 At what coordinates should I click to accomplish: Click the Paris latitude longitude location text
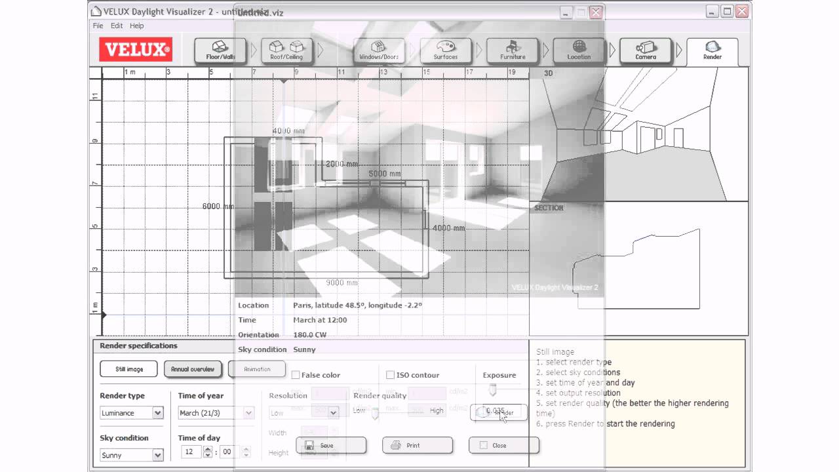click(x=357, y=305)
